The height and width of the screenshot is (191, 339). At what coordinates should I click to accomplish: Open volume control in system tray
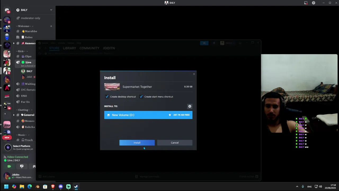click(x=320, y=186)
